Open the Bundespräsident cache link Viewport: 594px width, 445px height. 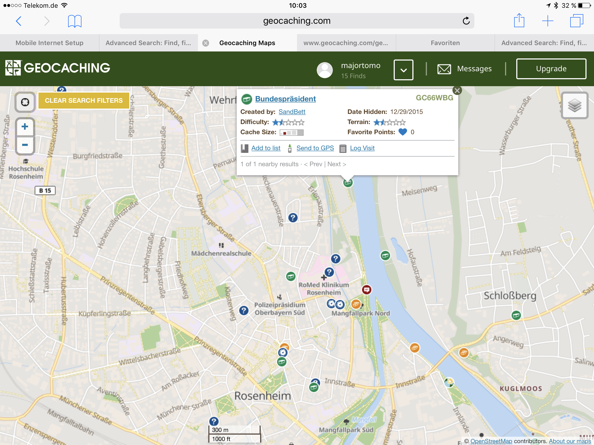point(285,99)
